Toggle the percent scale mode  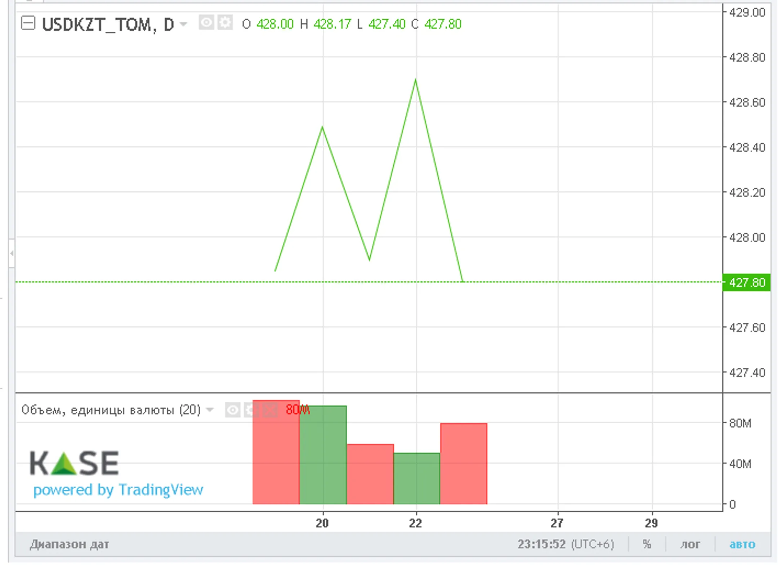point(647,544)
